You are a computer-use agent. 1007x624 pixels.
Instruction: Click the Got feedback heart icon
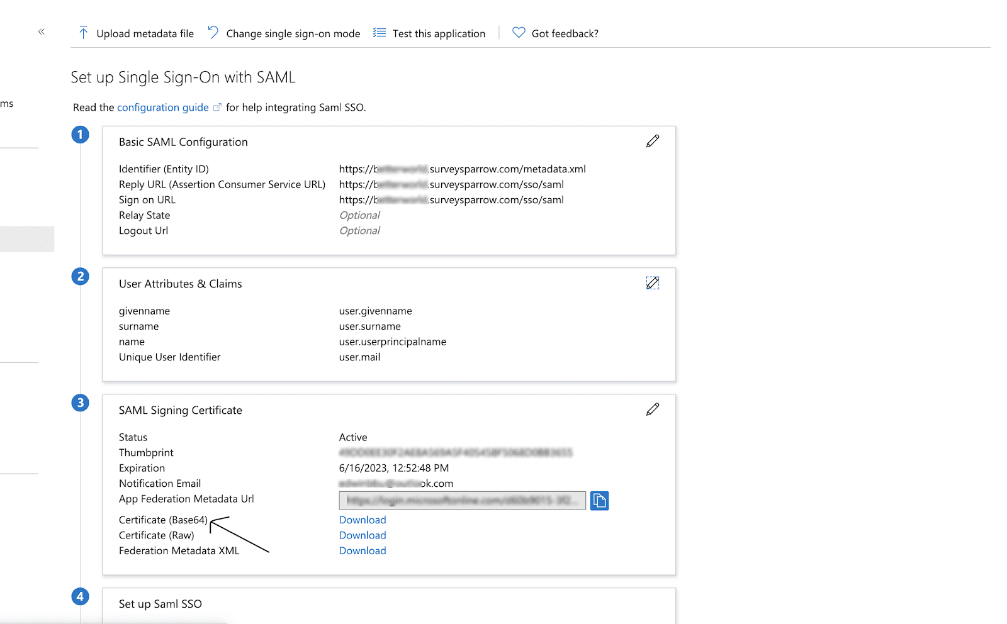tap(519, 32)
